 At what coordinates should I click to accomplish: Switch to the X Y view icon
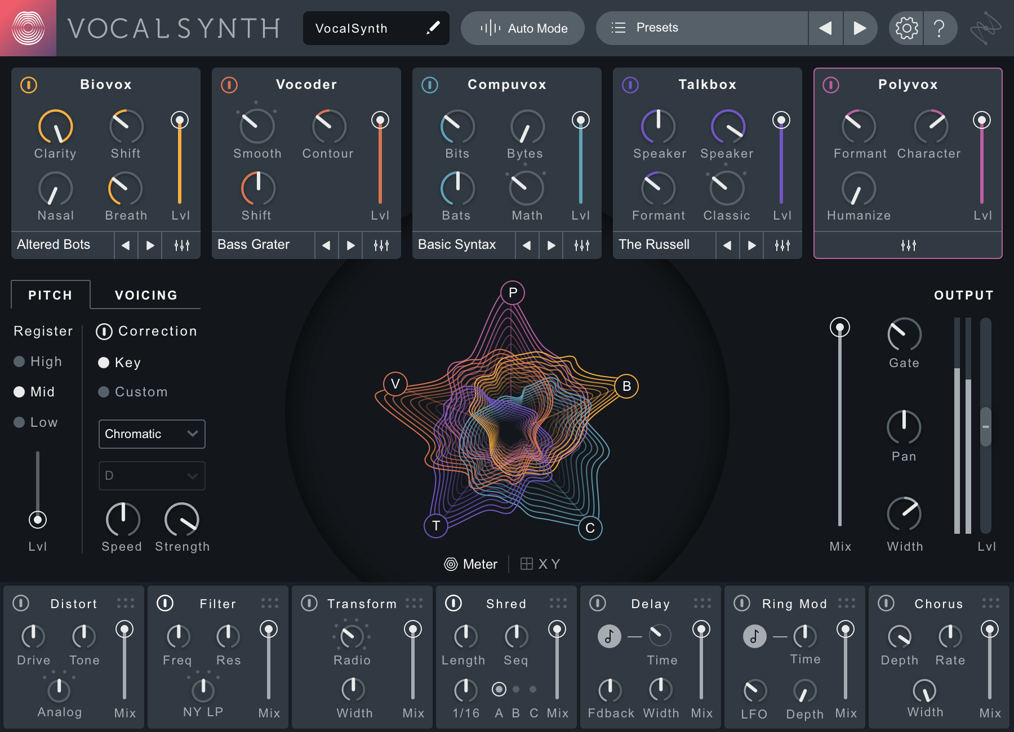tap(526, 564)
